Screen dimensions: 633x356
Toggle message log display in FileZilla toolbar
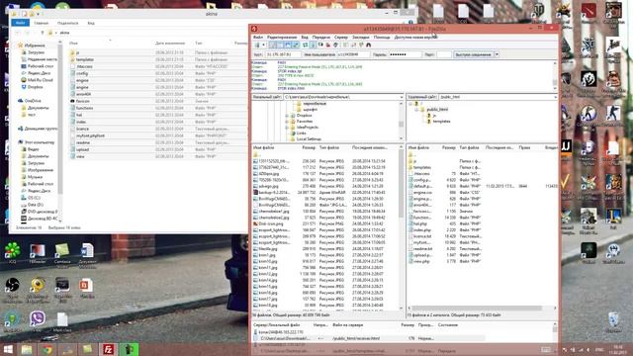[272, 44]
